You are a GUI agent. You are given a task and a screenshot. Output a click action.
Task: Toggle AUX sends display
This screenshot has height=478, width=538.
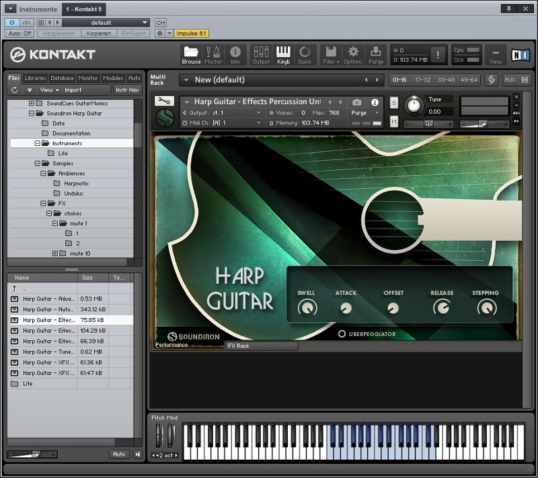(x=510, y=80)
